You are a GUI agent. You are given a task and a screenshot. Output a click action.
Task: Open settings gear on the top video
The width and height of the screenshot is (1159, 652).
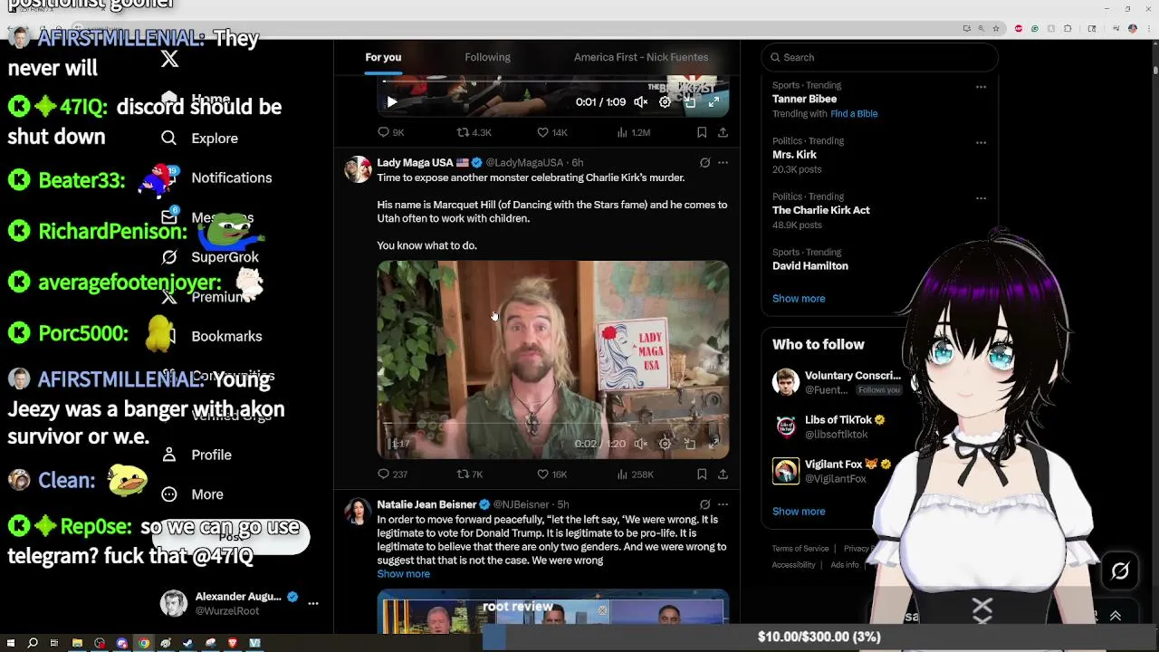pyautogui.click(x=666, y=102)
